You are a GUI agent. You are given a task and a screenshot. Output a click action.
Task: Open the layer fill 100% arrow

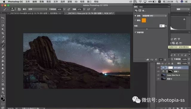pos(189,64)
